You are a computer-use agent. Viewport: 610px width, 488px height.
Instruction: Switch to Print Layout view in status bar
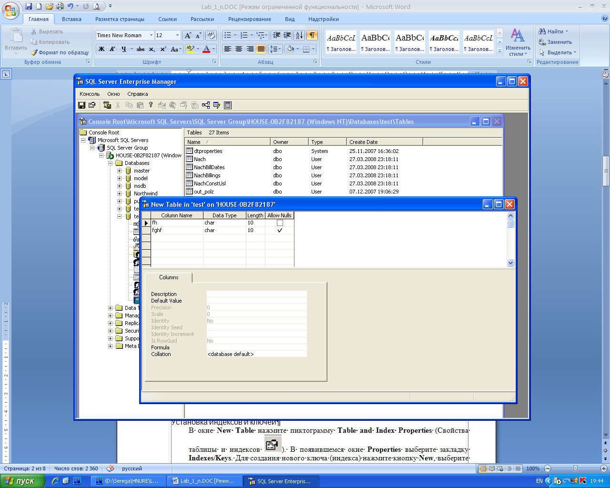(x=484, y=468)
